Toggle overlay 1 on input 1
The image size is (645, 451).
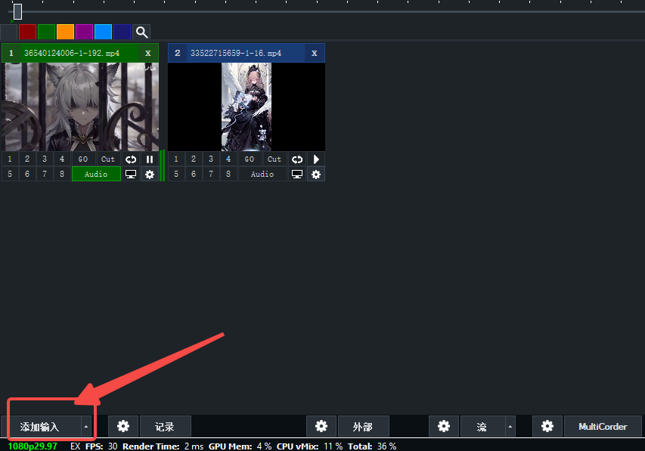10,159
